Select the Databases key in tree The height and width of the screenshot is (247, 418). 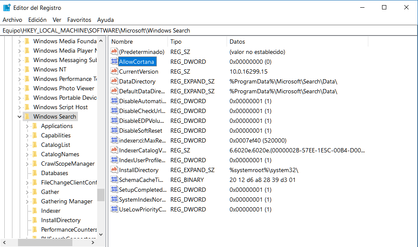tap(54, 173)
